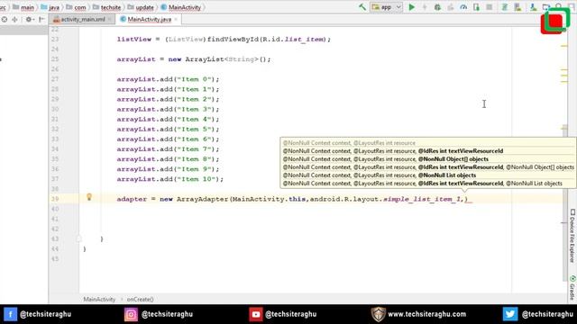The width and height of the screenshot is (577, 324).
Task: Switch to activity_main.xml tab
Action: (83, 20)
